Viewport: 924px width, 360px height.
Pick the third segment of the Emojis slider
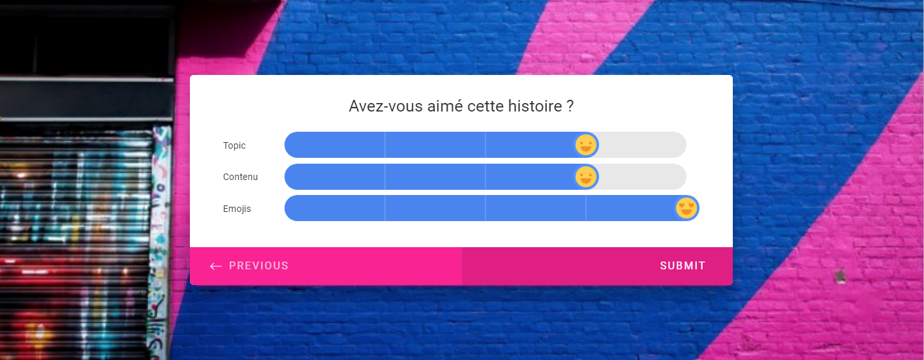coord(536,208)
